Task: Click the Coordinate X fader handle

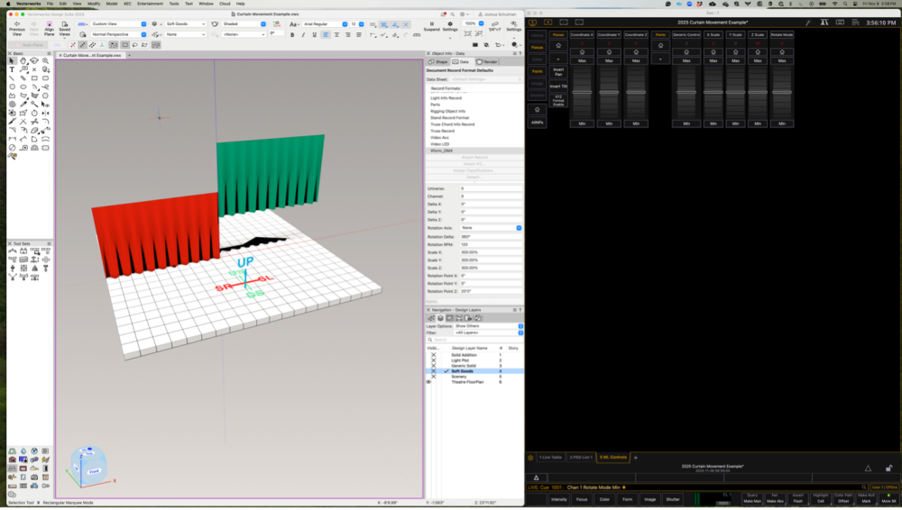Action: pos(582,92)
